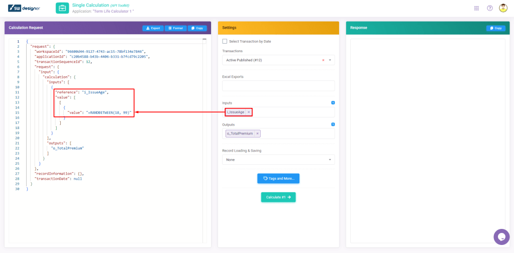Viewport: 514px width, 253px height.
Task: Click line 15 in the JSON editor
Action: click(100, 112)
